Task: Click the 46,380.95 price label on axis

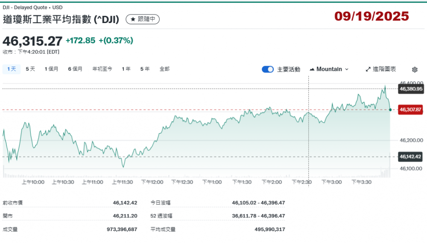Action: [x=411, y=89]
